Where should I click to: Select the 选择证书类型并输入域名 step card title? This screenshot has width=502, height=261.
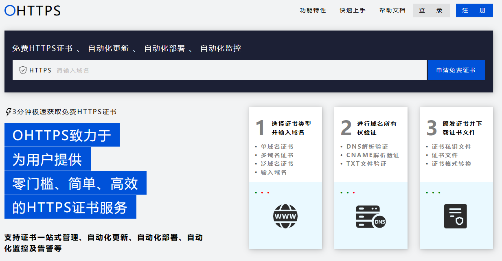click(291, 128)
